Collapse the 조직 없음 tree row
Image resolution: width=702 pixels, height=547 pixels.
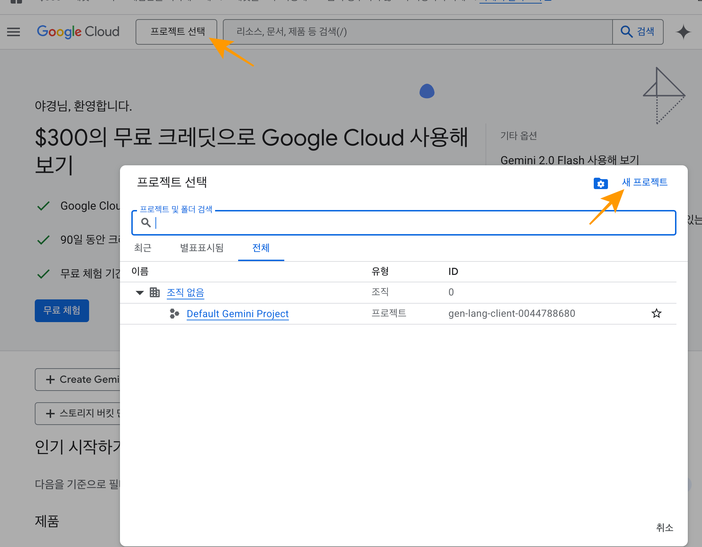[140, 293]
